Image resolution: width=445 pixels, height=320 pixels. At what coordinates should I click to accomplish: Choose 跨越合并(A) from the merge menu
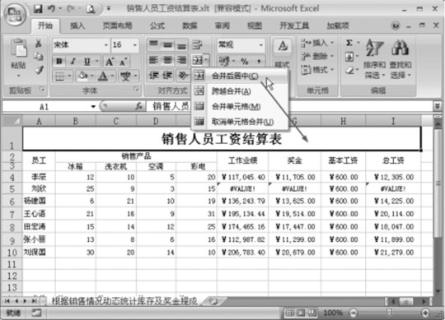point(240,91)
